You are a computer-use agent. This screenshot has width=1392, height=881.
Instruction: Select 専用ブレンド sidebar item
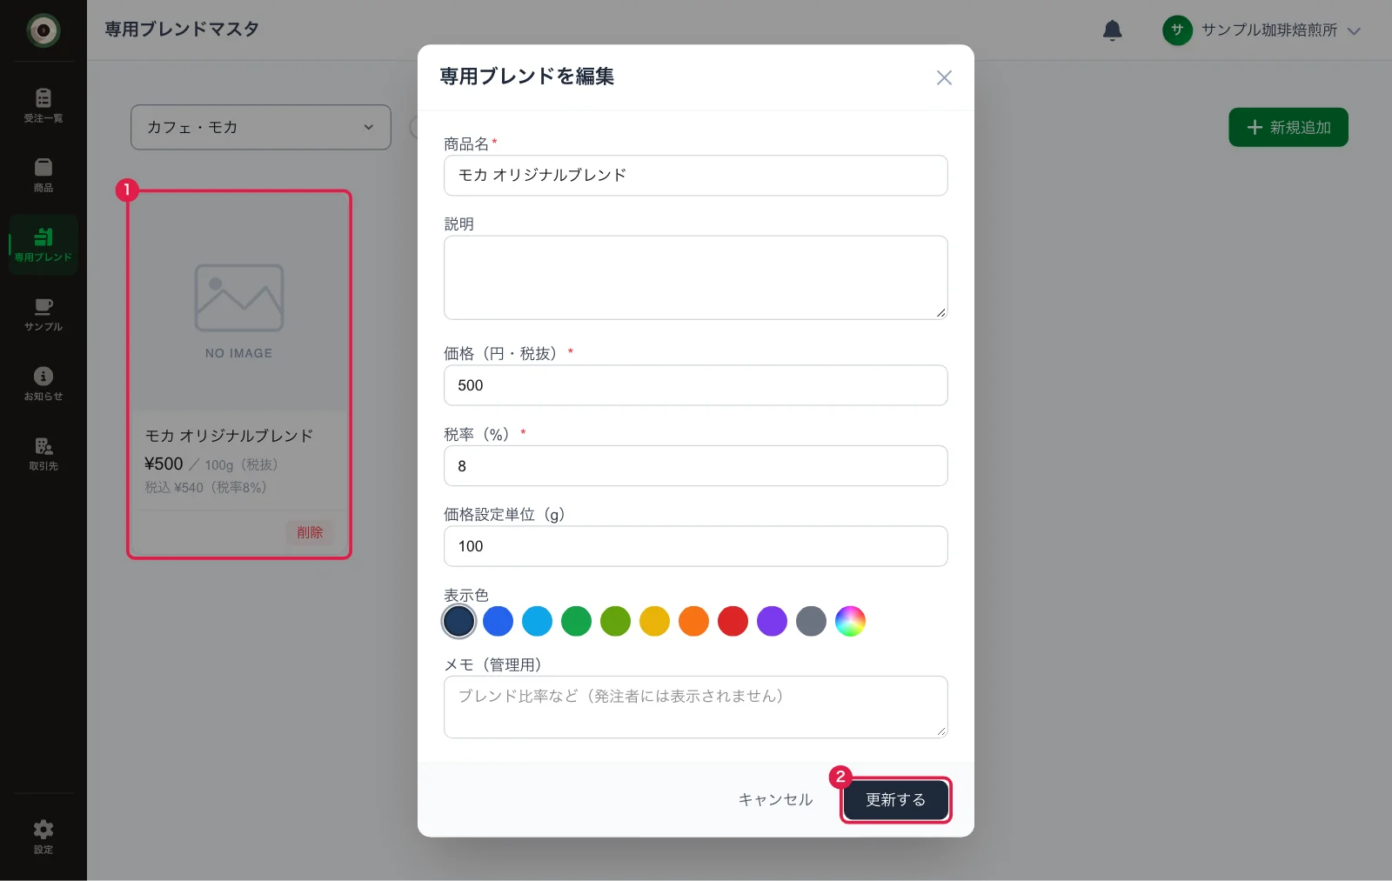pyautogui.click(x=43, y=244)
